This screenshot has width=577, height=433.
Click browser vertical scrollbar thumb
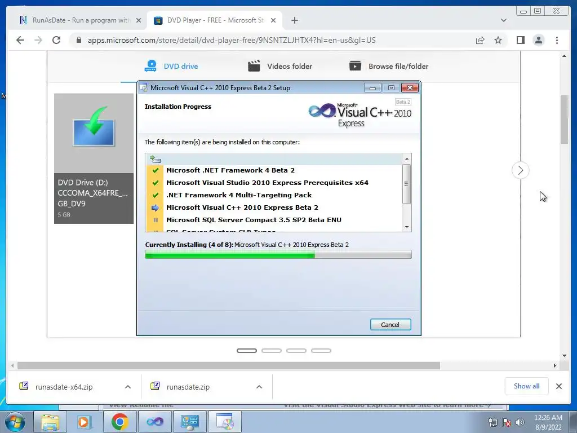coord(564,120)
